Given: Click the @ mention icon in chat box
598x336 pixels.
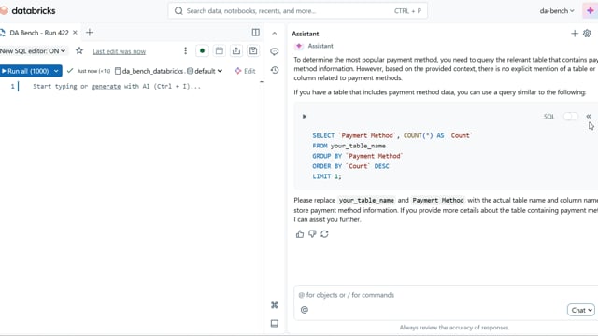Looking at the screenshot, I should [x=305, y=310].
